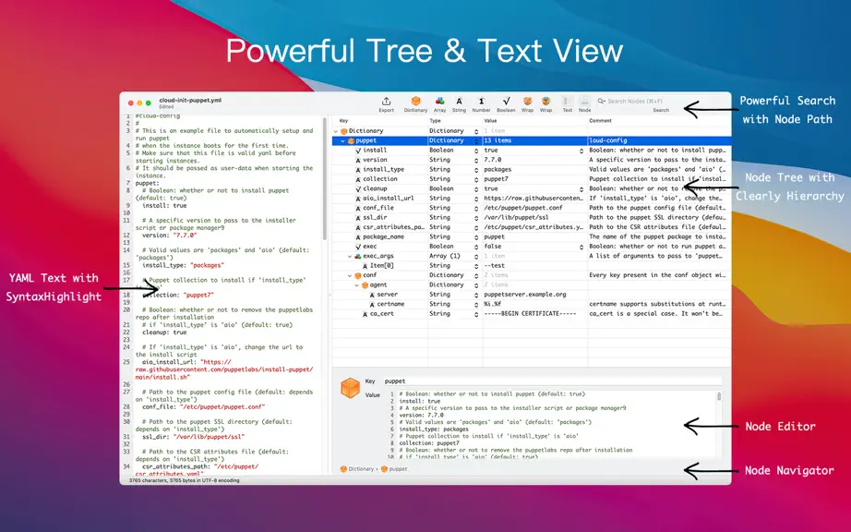
Task: Click the Comment column header
Action: 600,120
